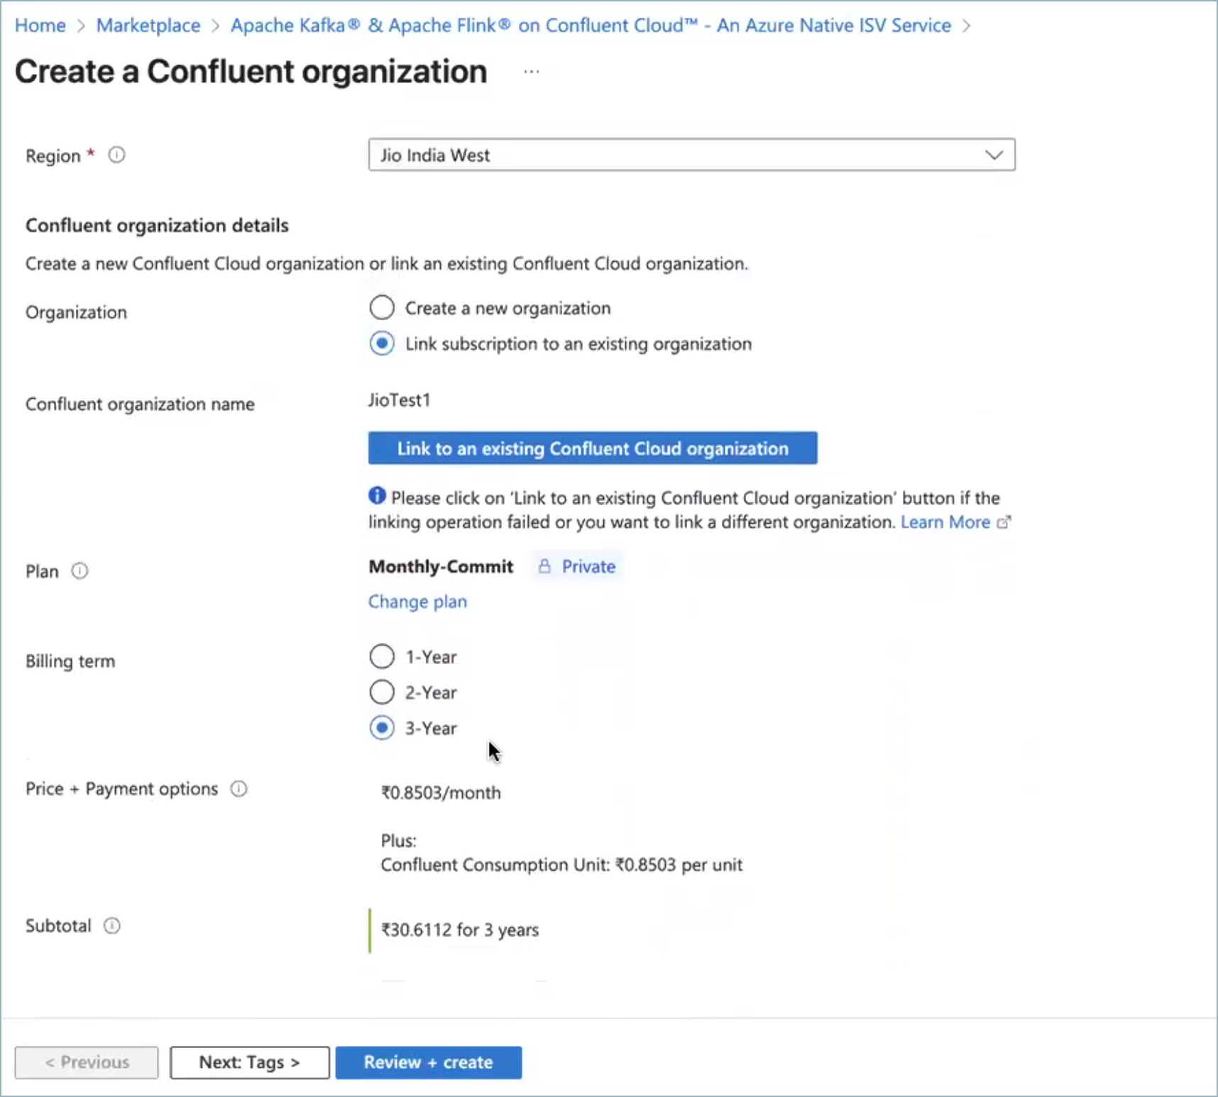The image size is (1218, 1097).
Task: Select the 3-Year billing term
Action: (382, 728)
